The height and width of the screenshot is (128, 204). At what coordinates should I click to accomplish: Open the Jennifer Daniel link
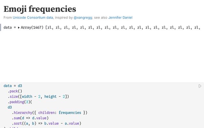click(x=120, y=17)
